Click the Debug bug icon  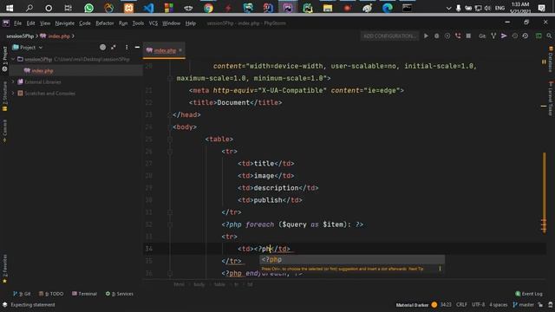point(437,36)
